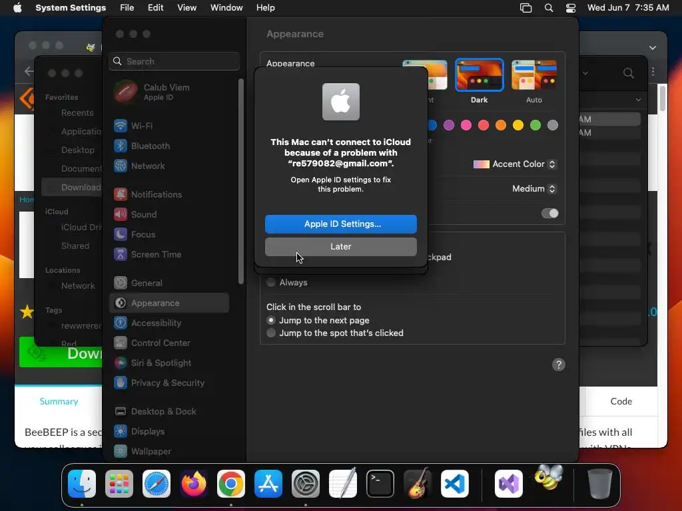This screenshot has height=511, width=682.
Task: Open the File menu
Action: pyautogui.click(x=127, y=8)
